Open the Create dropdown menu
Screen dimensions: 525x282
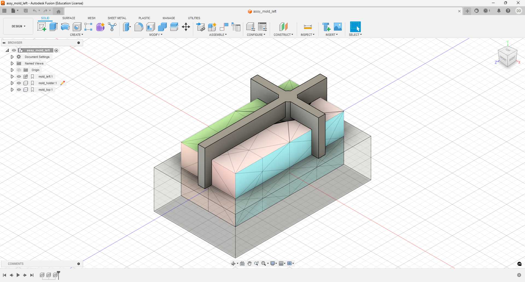click(x=77, y=35)
